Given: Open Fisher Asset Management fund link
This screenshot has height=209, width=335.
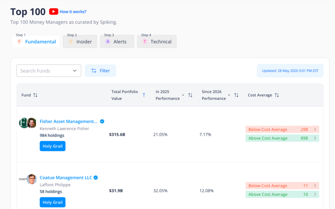Looking at the screenshot, I should [x=68, y=121].
